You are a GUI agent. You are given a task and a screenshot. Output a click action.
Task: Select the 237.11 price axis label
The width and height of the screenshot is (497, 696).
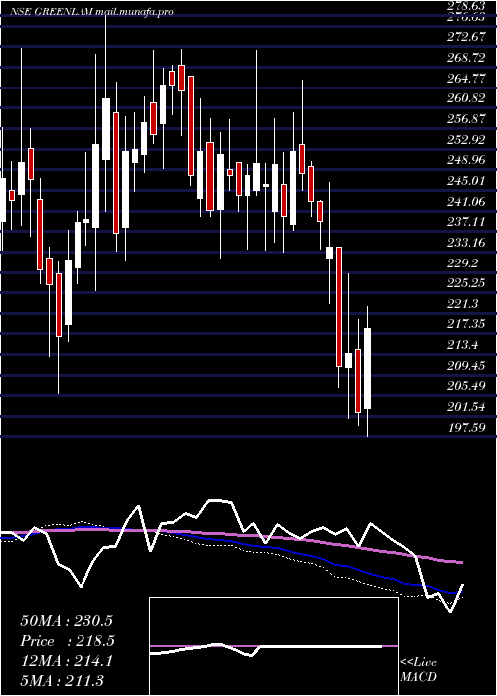(467, 222)
